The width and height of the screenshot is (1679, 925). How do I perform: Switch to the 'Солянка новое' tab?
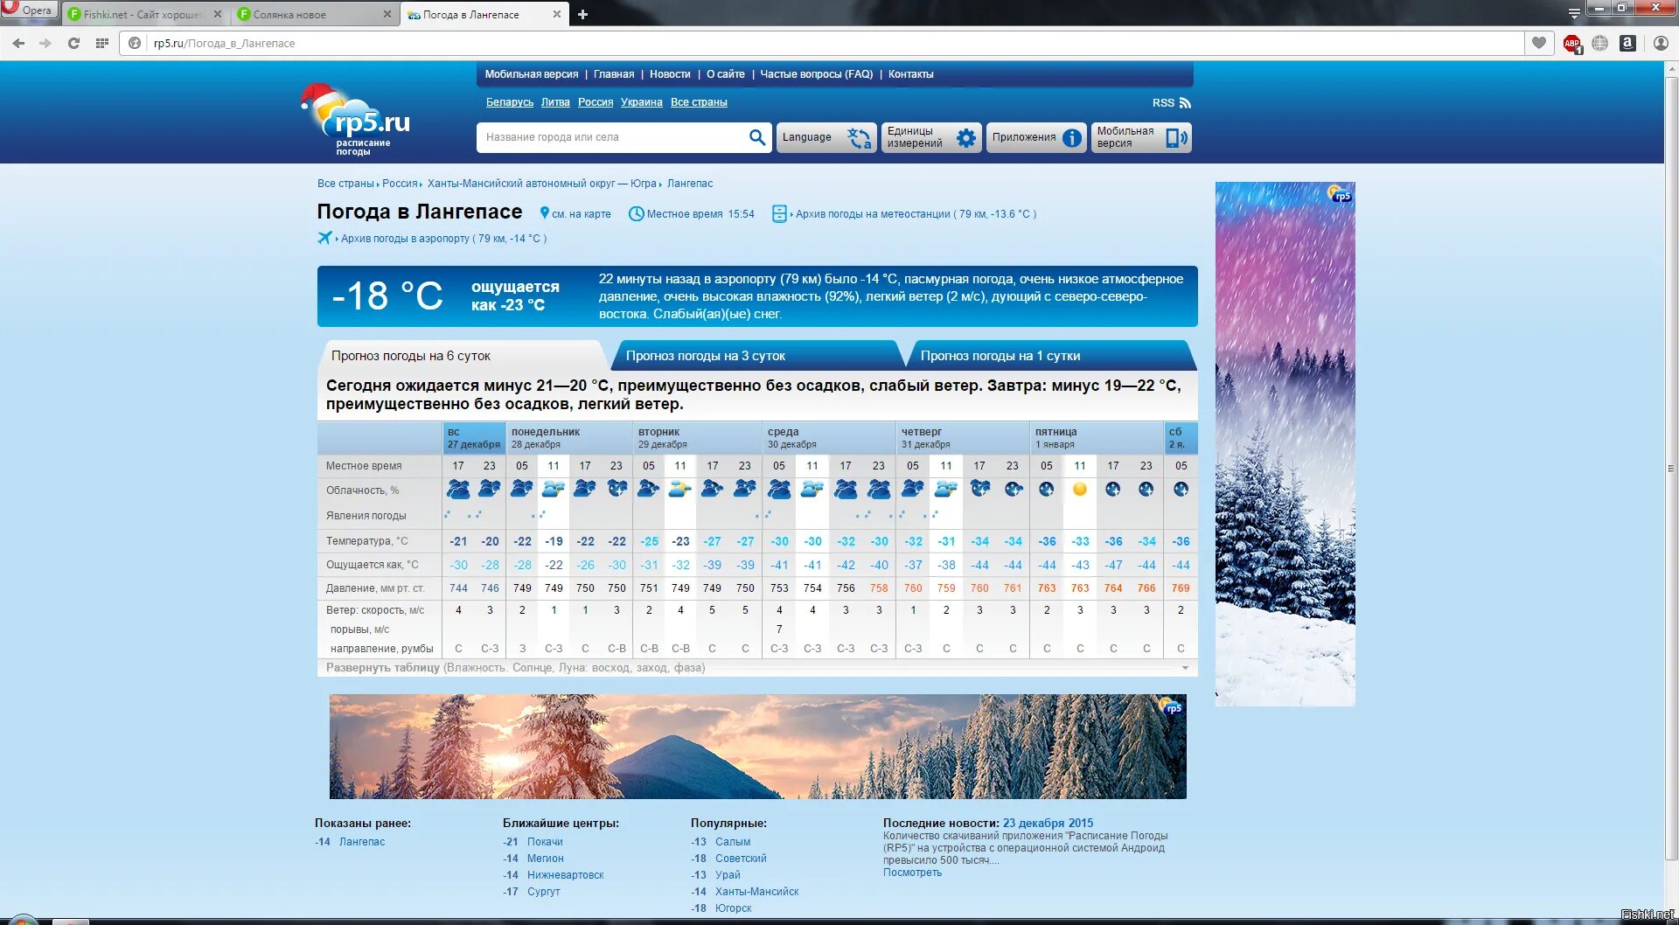[x=316, y=14]
